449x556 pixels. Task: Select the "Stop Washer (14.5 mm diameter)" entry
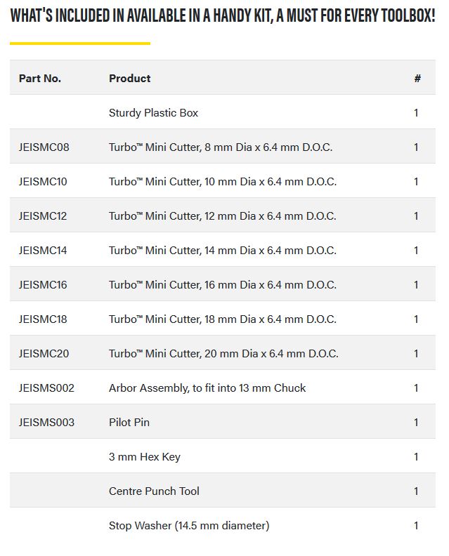[189, 526]
